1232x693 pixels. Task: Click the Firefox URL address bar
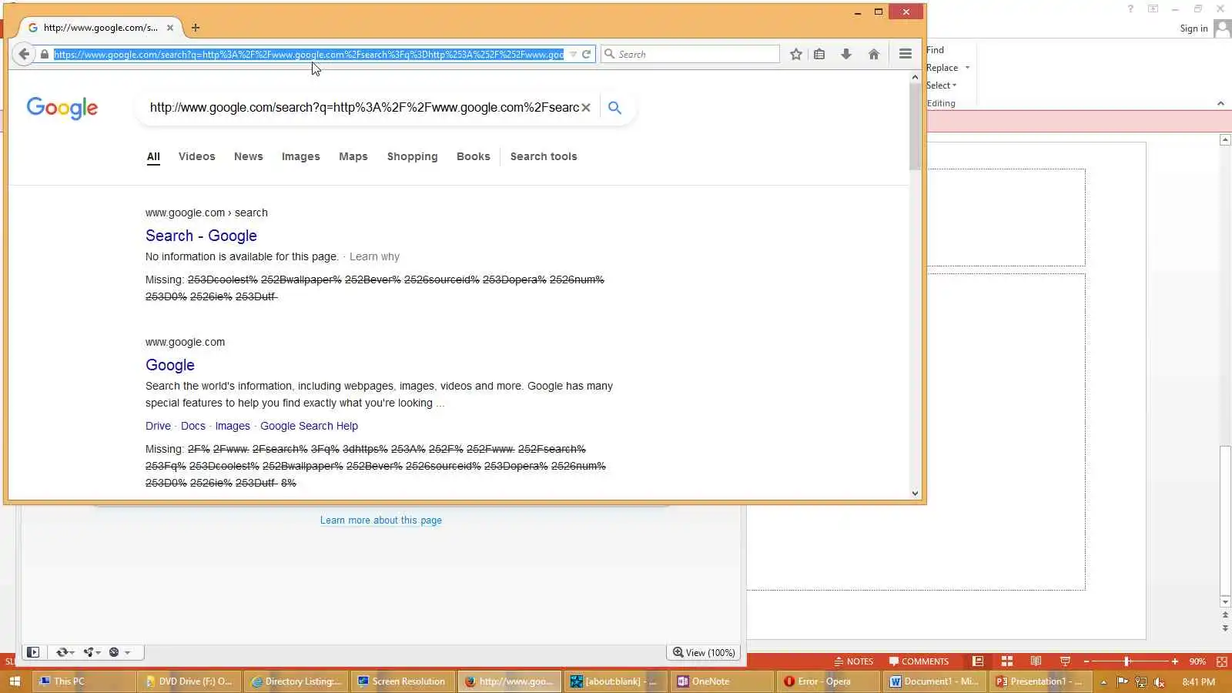coord(308,55)
